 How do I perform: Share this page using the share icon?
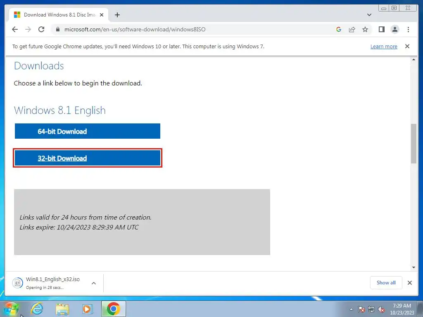tap(352, 29)
